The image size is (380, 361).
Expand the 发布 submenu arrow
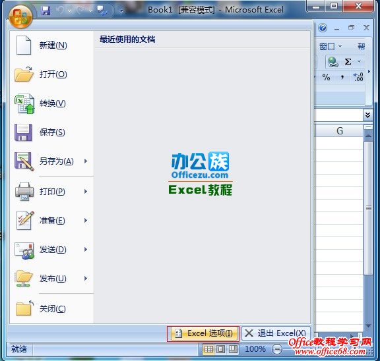tap(86, 278)
